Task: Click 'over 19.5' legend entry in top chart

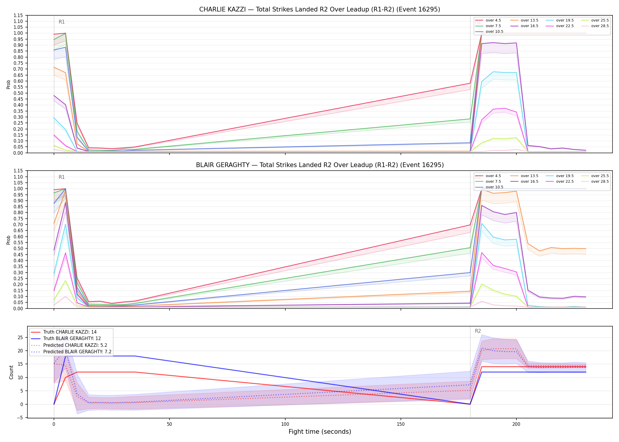Action: click(x=560, y=20)
